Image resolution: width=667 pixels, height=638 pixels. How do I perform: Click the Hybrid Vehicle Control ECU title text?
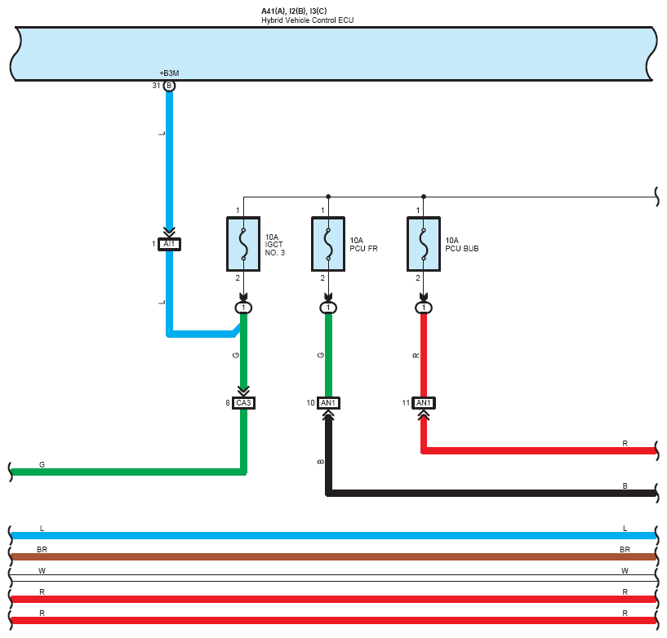tap(307, 19)
